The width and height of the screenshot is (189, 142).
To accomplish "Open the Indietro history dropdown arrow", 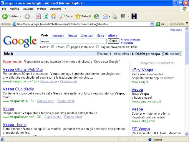I will (21, 16).
